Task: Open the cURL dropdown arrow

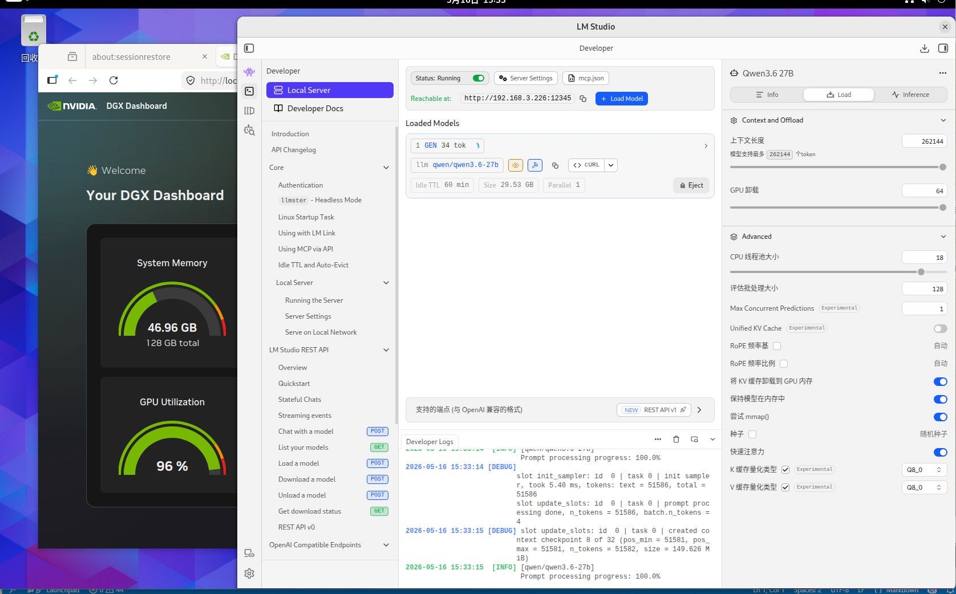Action: [611, 165]
